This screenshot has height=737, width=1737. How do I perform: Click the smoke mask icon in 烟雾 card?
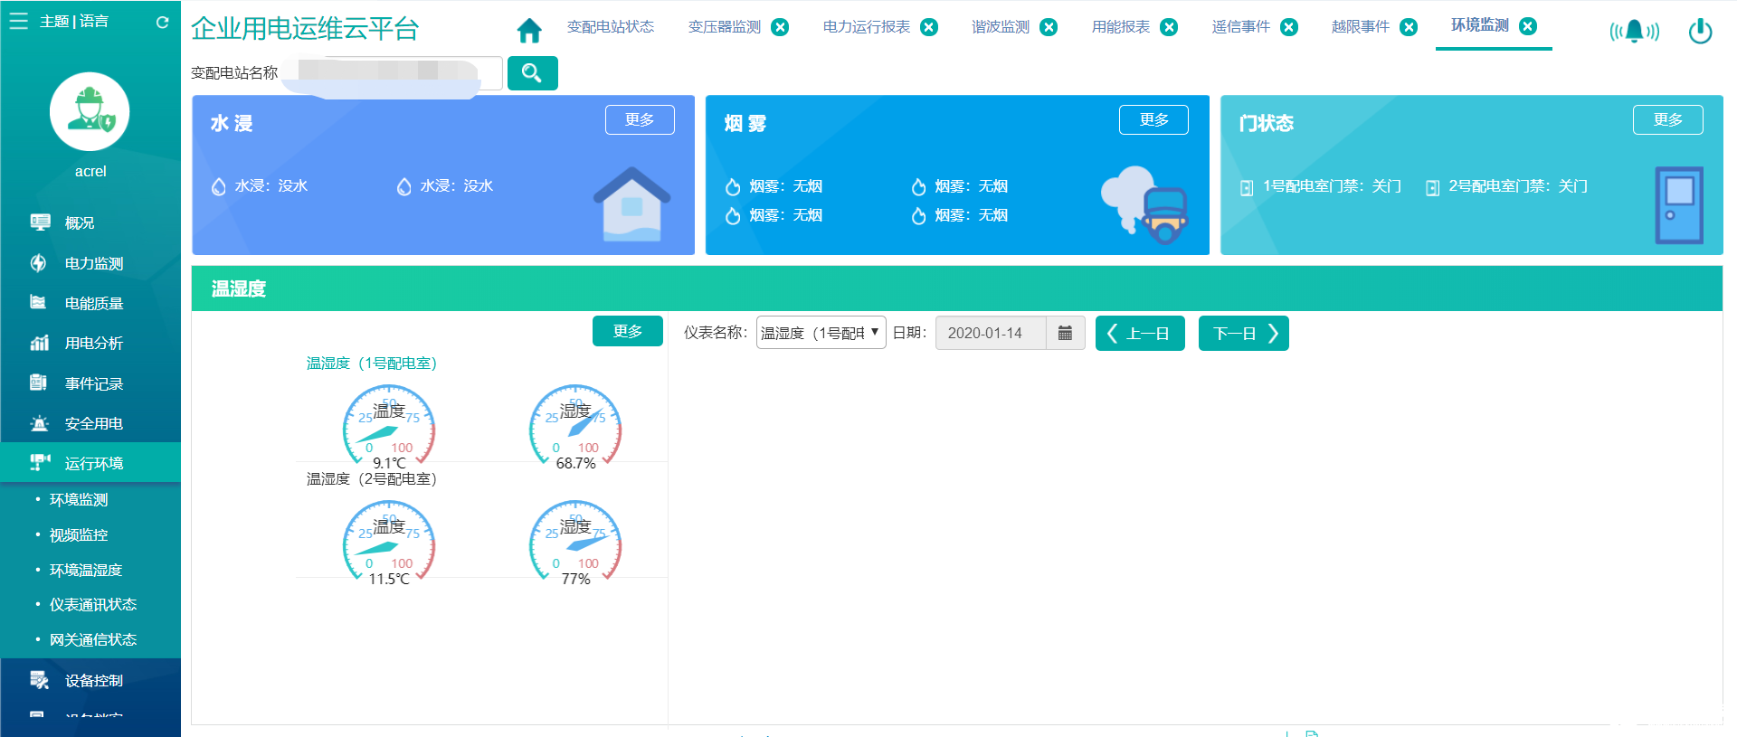coord(1144,204)
